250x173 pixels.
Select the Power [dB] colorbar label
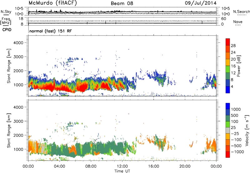pyautogui.click(x=239, y=66)
